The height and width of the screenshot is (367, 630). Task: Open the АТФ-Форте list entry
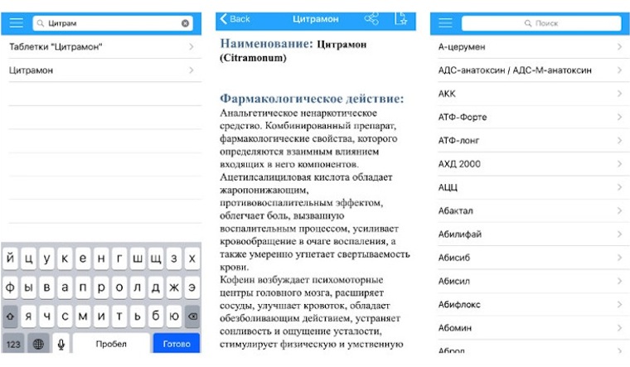point(530,118)
